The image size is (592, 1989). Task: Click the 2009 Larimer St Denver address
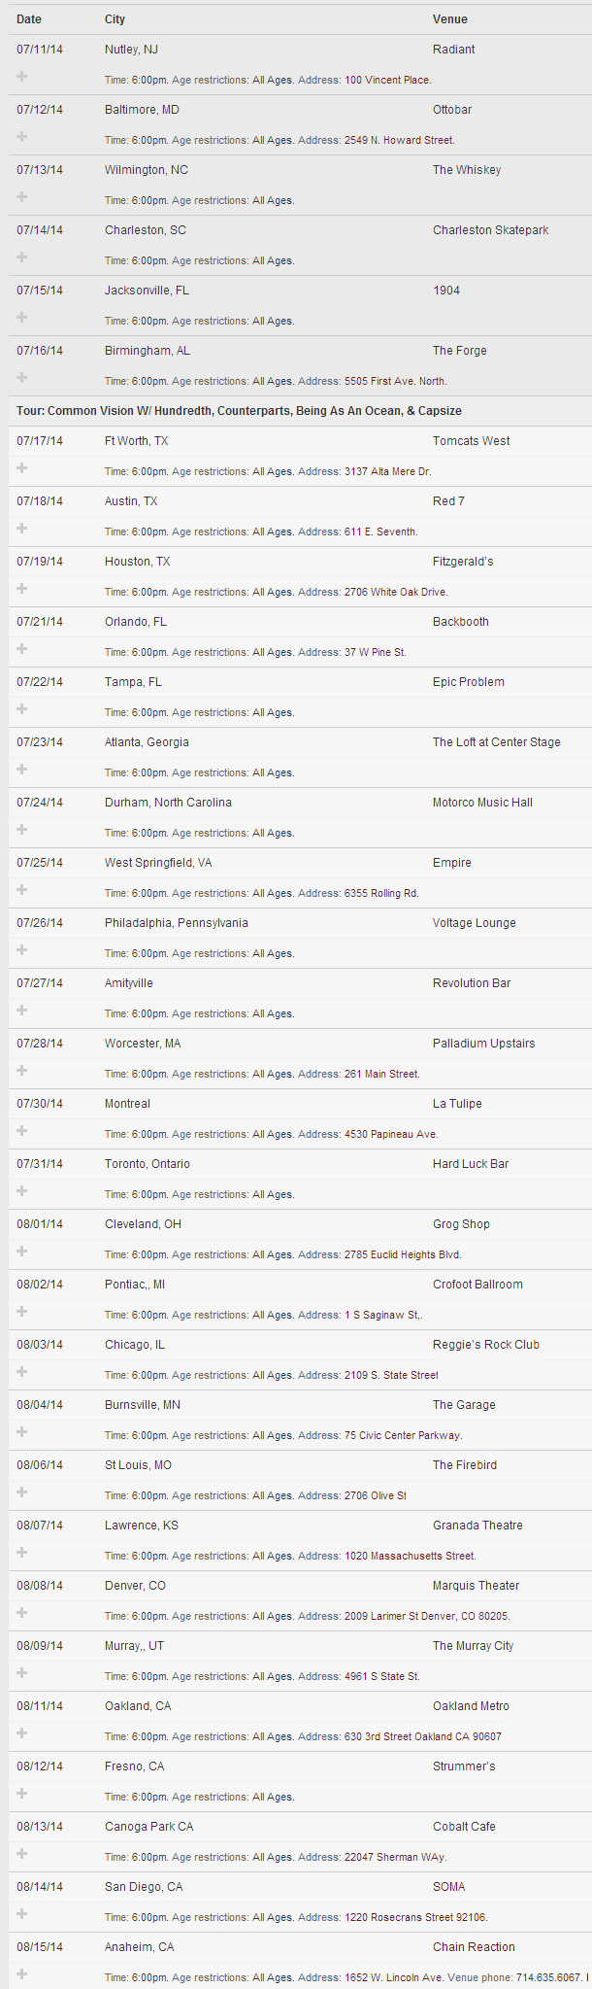pyautogui.click(x=426, y=1616)
